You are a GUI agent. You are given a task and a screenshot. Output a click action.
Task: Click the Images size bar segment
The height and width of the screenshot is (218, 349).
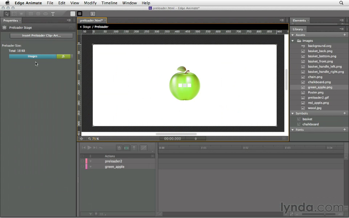(32, 56)
